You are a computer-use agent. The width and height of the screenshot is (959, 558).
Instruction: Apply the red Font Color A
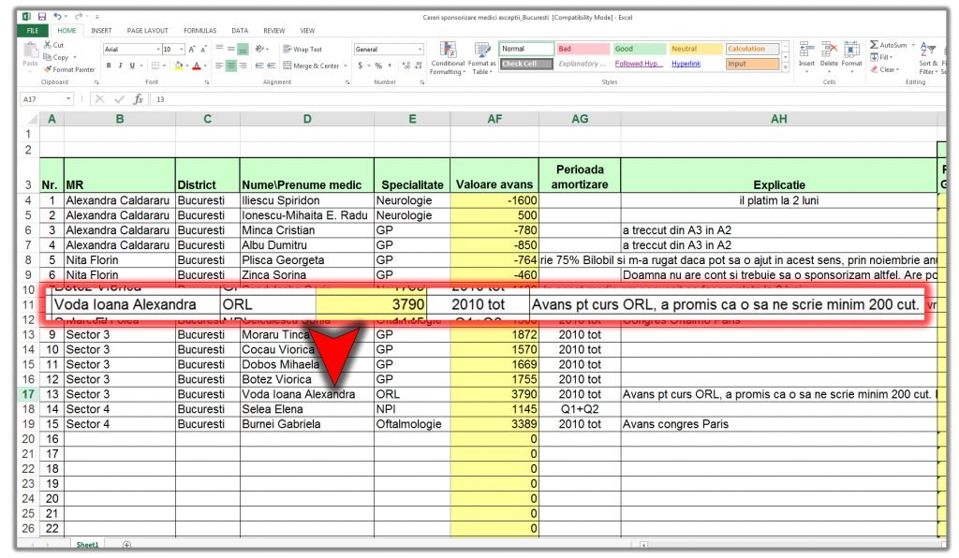(x=197, y=66)
